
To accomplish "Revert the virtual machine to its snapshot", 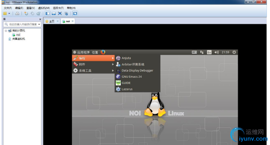I will pyautogui.click(x=32, y=13).
